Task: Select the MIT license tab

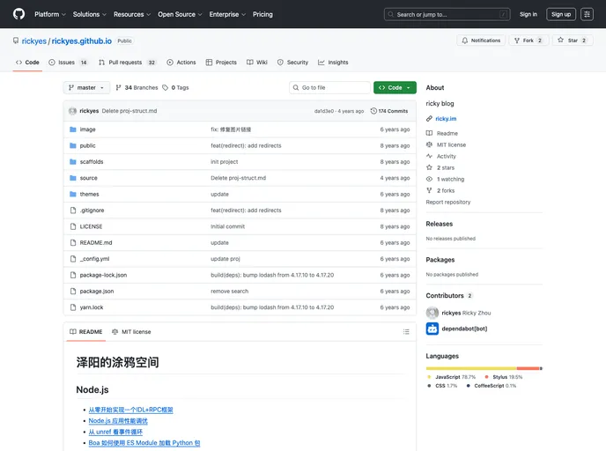Action: click(131, 332)
